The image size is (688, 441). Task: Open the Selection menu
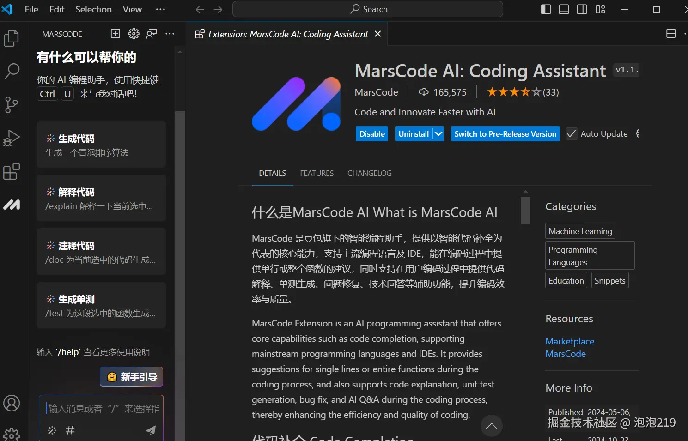coord(93,9)
